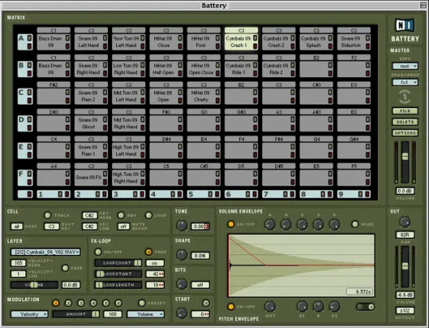Viewport: 429px width, 328px height.
Task: Select matrix row F
Action: pos(25,178)
